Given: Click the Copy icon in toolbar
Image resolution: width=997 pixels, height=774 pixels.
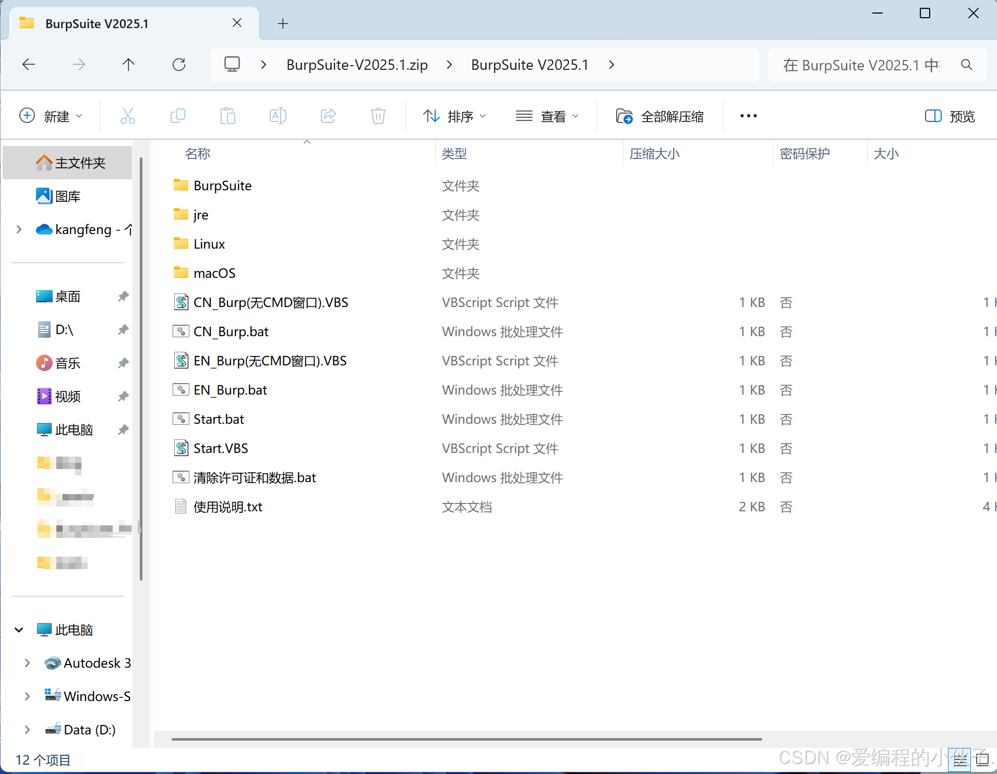Looking at the screenshot, I should pyautogui.click(x=177, y=116).
